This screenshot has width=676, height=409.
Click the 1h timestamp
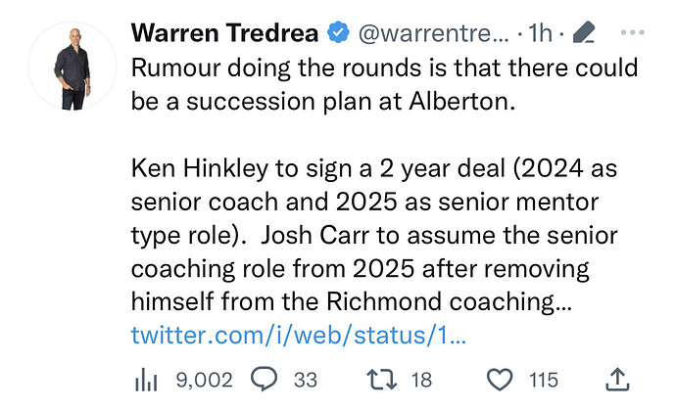click(540, 32)
